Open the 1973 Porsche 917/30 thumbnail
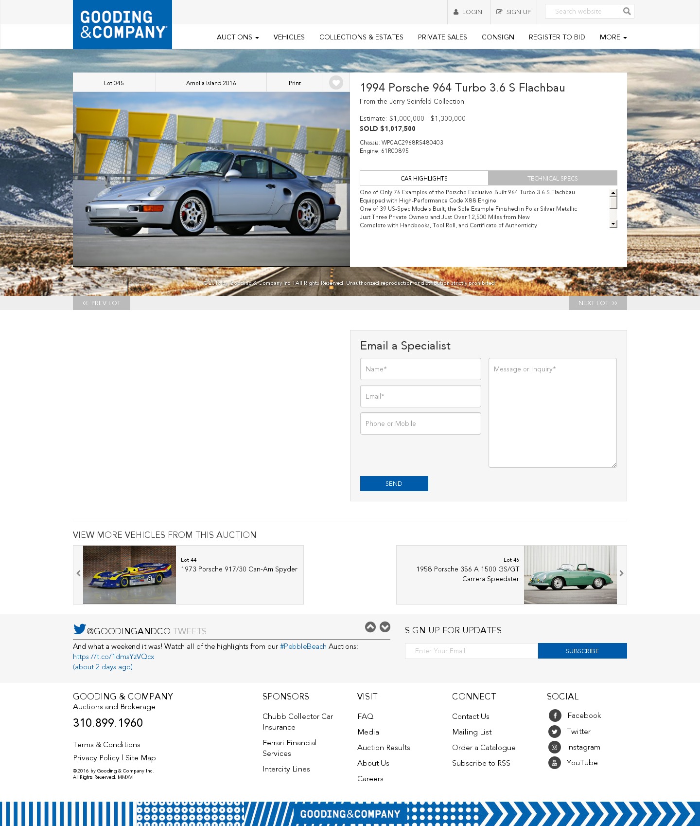Screen dimensions: 700x826 pos(129,575)
